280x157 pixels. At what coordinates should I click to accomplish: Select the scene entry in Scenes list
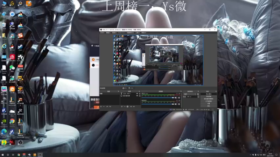(x=110, y=94)
